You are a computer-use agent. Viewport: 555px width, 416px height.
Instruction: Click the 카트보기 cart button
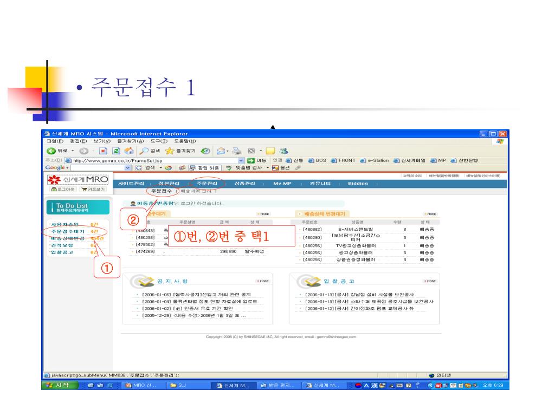point(93,189)
